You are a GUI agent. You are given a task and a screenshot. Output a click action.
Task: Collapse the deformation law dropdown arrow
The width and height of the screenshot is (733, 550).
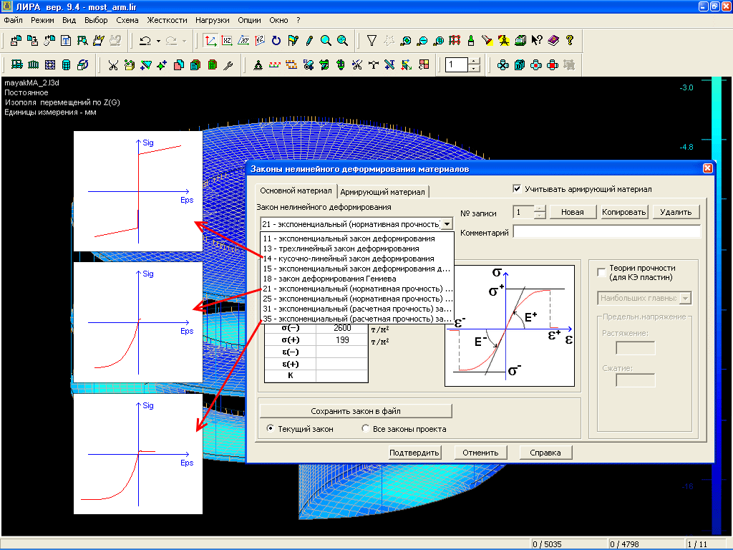tap(447, 224)
